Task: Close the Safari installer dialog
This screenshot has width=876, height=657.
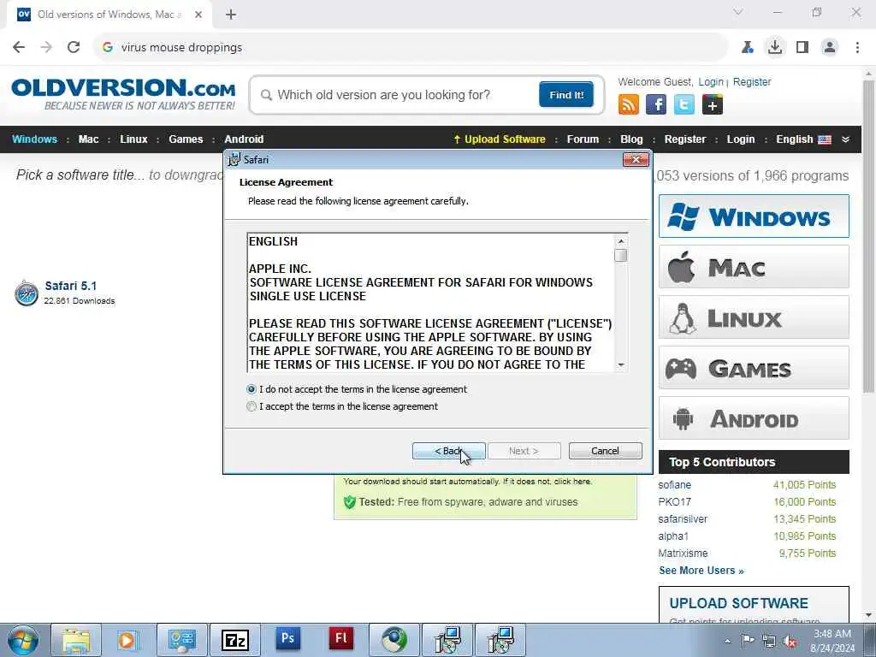Action: (636, 160)
